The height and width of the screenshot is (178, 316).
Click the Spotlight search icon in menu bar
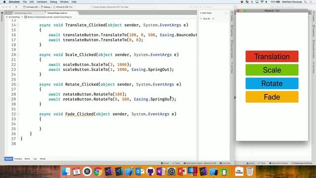[305, 2]
